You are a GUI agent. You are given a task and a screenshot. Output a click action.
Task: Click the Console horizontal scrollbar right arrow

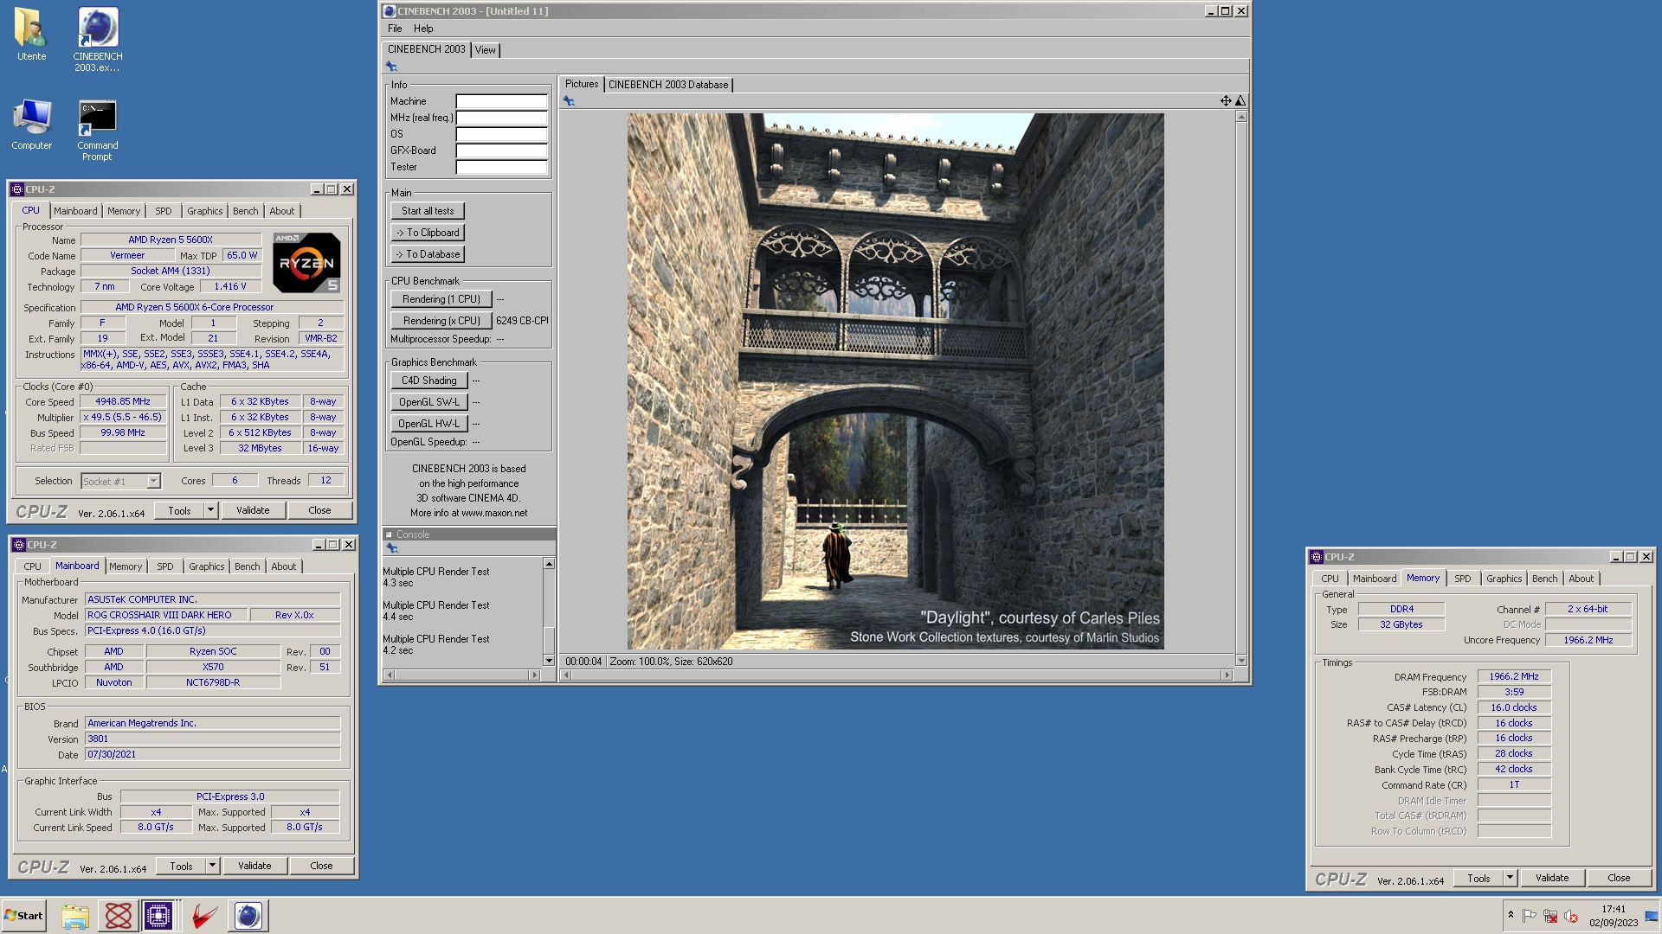[x=534, y=675]
